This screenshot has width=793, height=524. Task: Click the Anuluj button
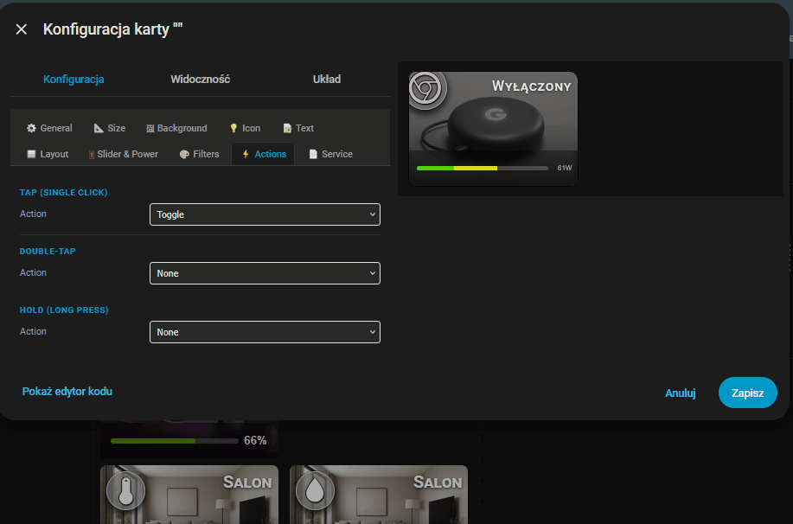[x=681, y=393]
